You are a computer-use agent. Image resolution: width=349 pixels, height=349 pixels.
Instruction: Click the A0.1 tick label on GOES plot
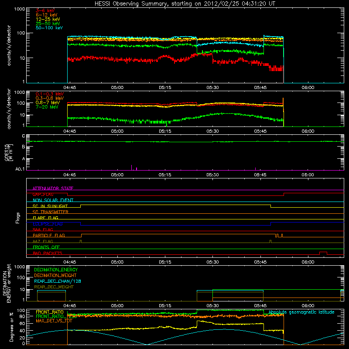[x=20, y=169]
